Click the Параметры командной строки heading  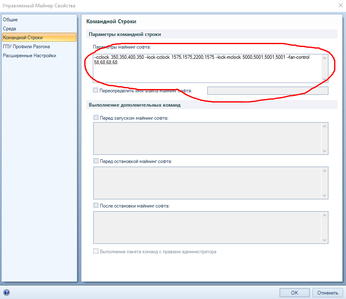click(125, 34)
